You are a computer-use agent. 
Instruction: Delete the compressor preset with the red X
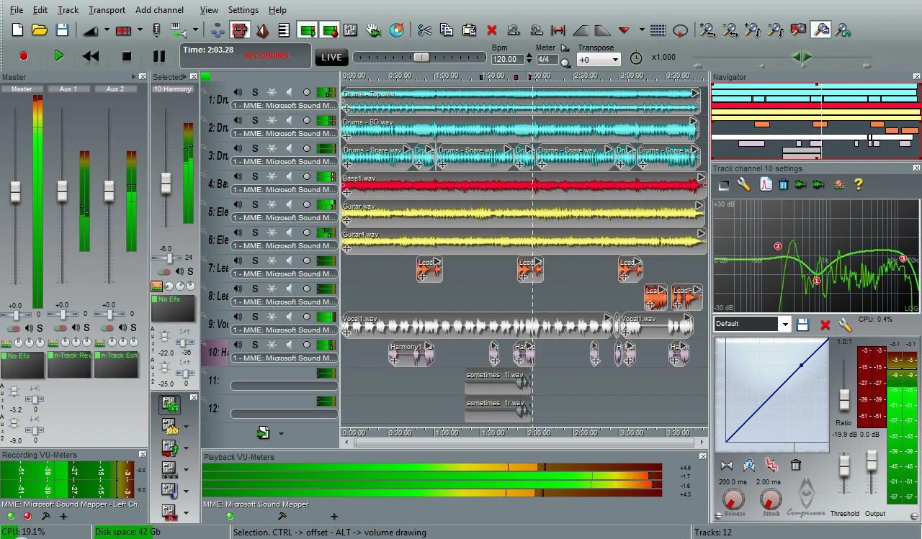tap(825, 325)
